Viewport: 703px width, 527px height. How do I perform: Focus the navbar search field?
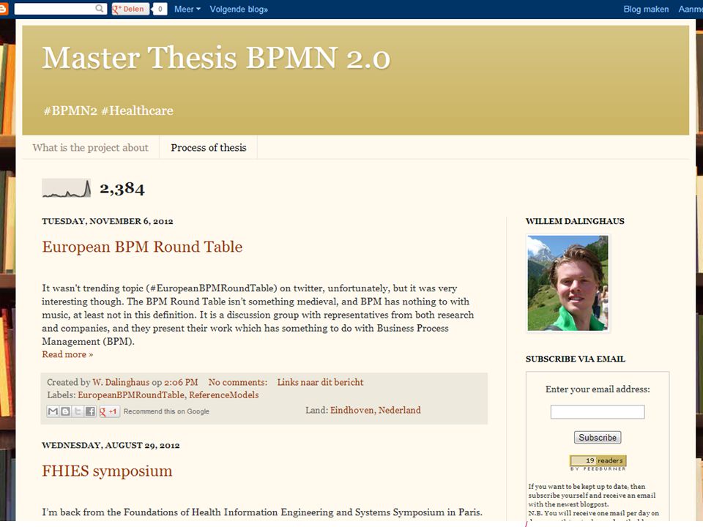coord(61,9)
